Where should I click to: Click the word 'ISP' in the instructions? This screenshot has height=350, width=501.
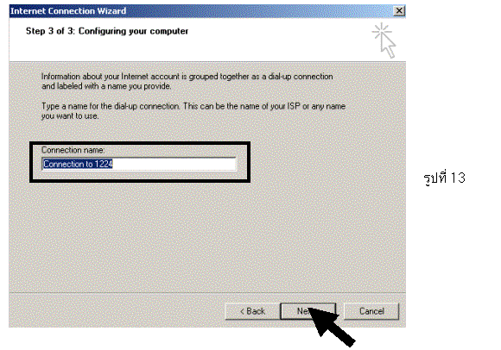tap(294, 106)
